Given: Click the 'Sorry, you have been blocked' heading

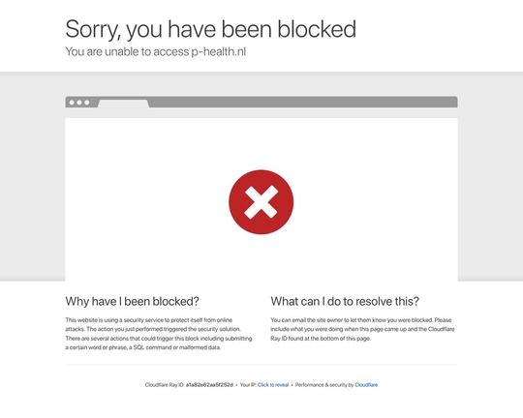Looking at the screenshot, I should (x=211, y=29).
